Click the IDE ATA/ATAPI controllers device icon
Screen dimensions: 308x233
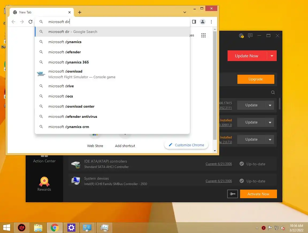(76, 164)
